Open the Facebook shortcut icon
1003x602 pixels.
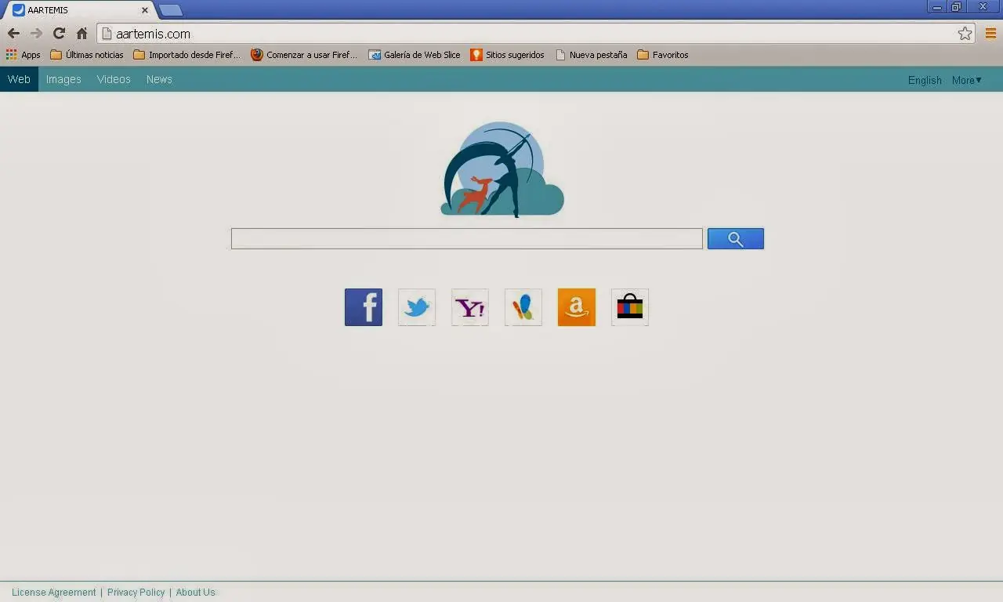(x=364, y=307)
